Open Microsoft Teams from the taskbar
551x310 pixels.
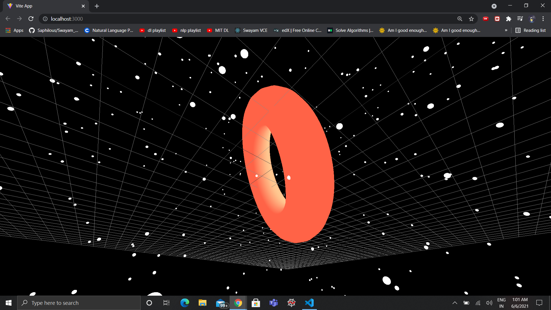point(273,303)
